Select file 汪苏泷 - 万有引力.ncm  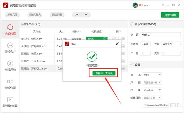coord(34,69)
